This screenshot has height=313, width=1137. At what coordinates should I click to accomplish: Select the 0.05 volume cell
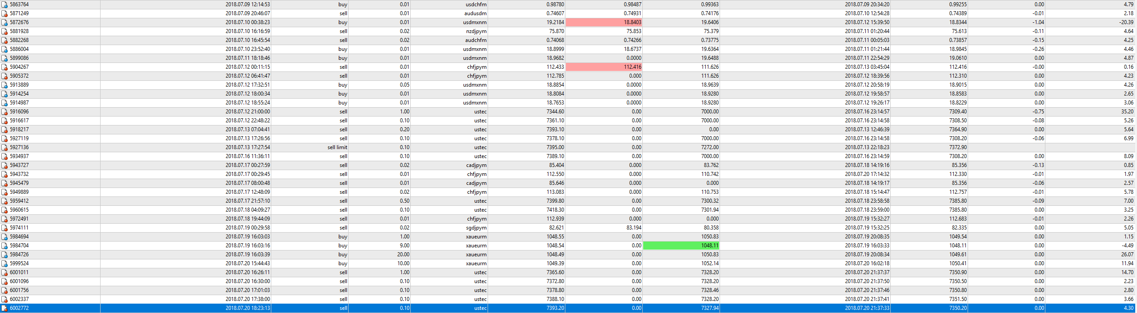tap(404, 85)
